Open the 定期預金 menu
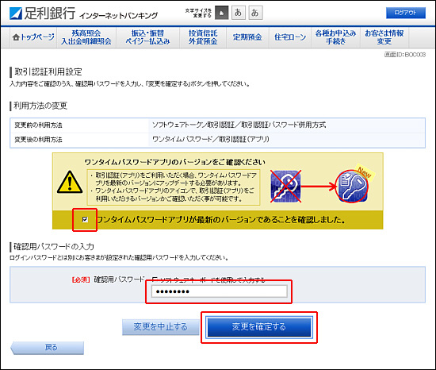The image size is (436, 370). pyautogui.click(x=247, y=37)
